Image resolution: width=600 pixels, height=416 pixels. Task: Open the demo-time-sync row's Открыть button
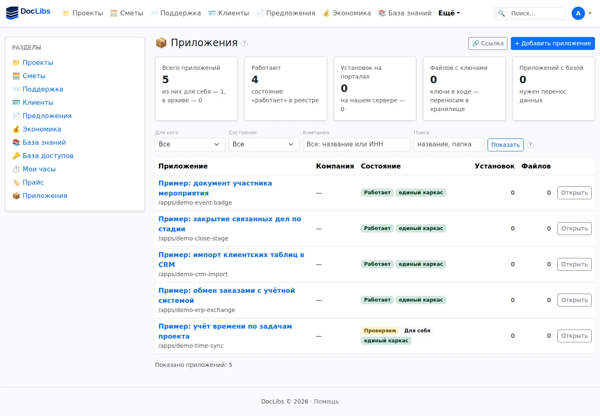click(x=575, y=336)
